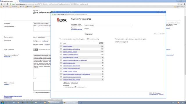Click the page scrollbar of main window
This screenshot has height=104, width=186.
point(185,45)
